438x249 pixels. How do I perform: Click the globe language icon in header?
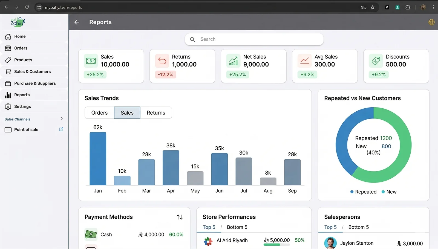[431, 22]
